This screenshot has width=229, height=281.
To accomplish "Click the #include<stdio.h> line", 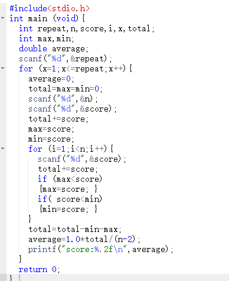I will pos(50,8).
